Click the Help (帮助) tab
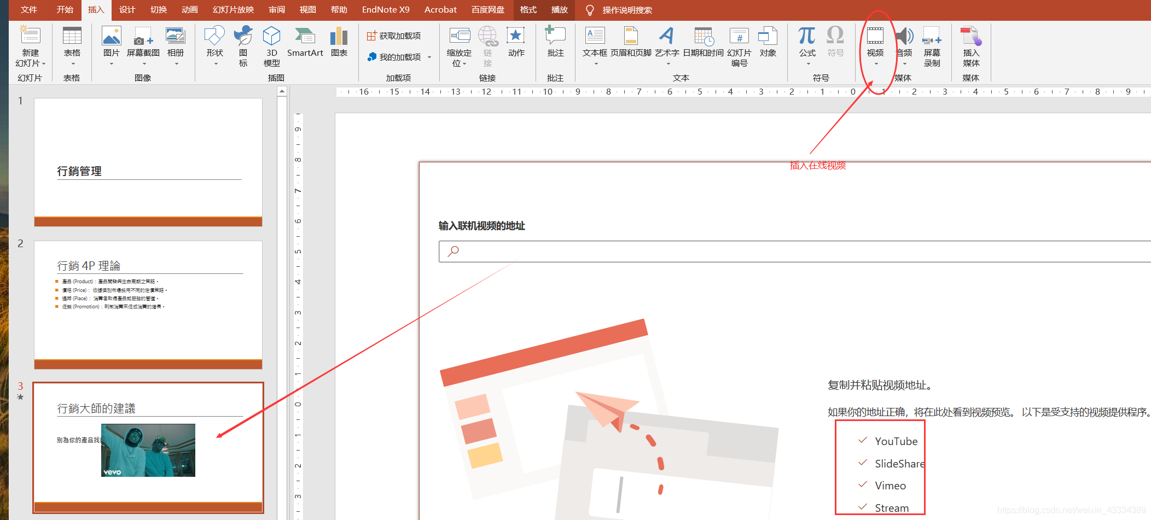 [339, 10]
